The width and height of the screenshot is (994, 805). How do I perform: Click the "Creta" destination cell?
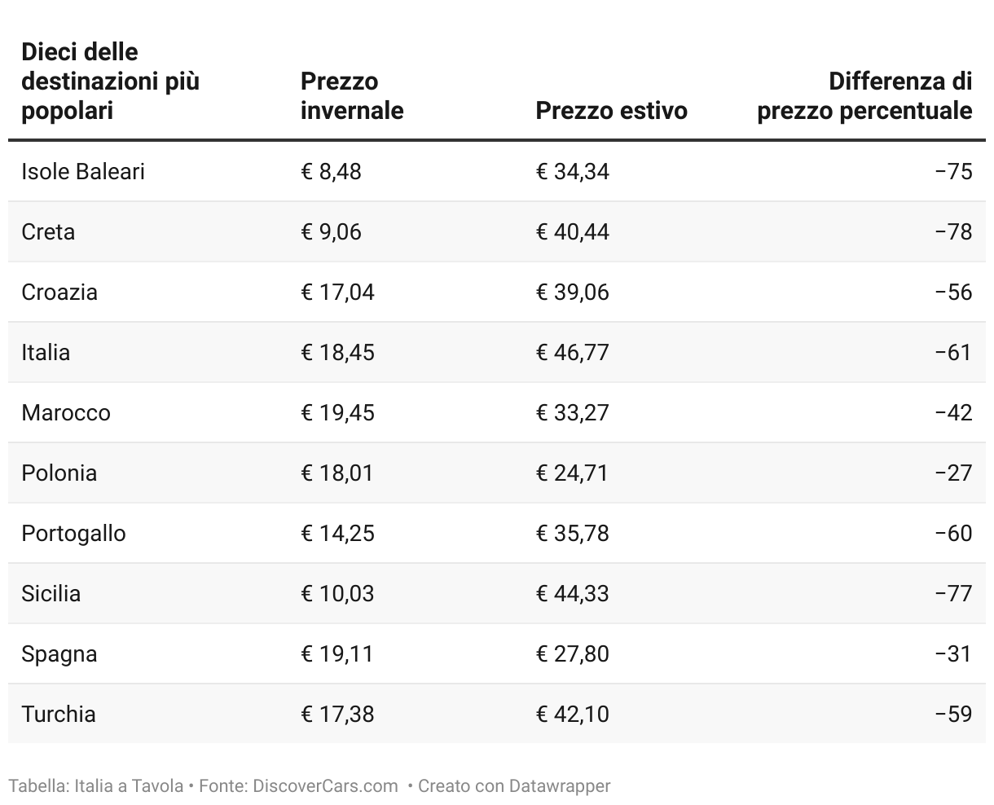coord(48,232)
